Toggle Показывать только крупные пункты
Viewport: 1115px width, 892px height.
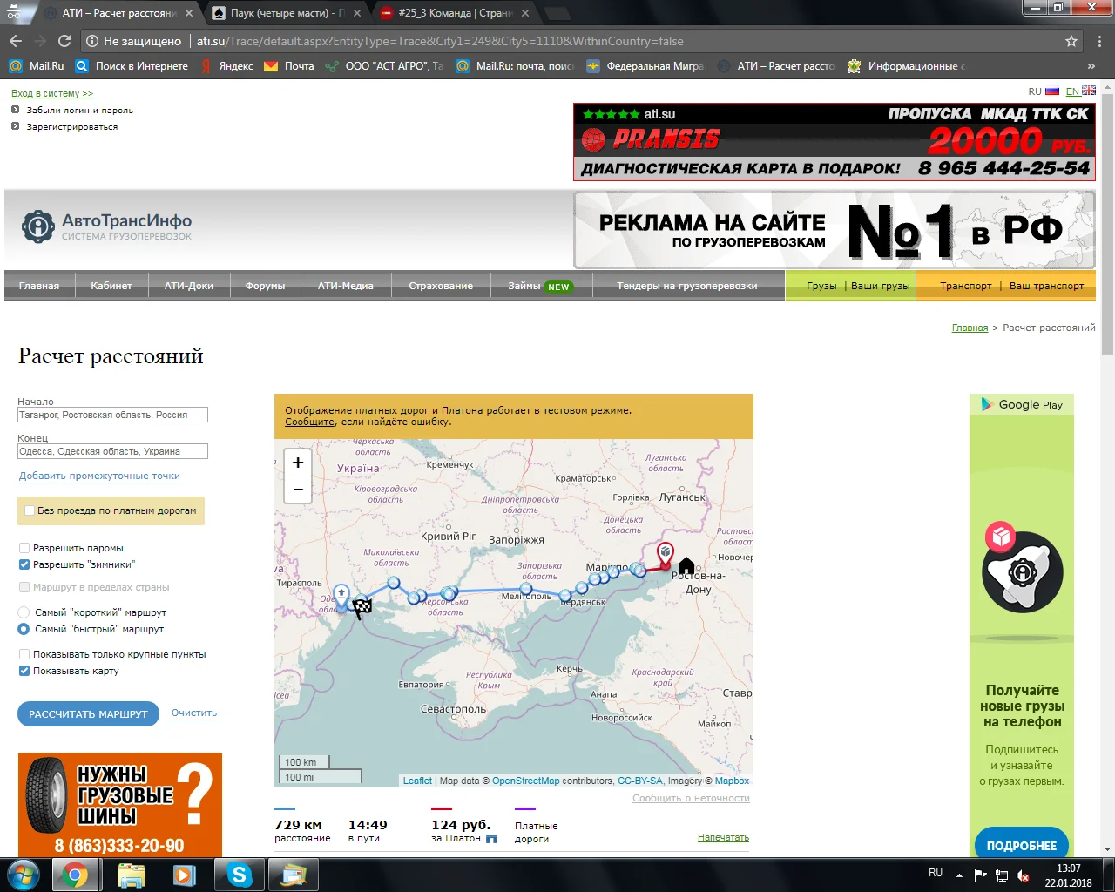(x=24, y=654)
